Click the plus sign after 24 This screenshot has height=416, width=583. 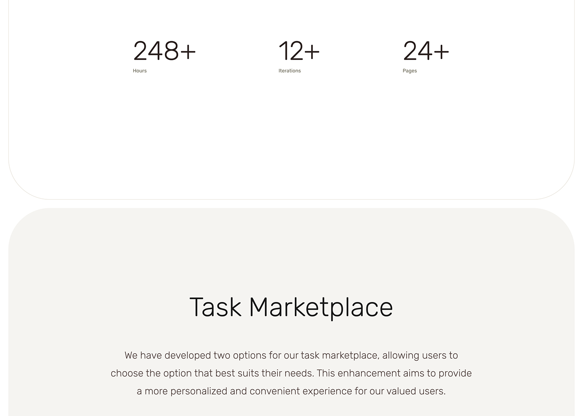point(441,52)
